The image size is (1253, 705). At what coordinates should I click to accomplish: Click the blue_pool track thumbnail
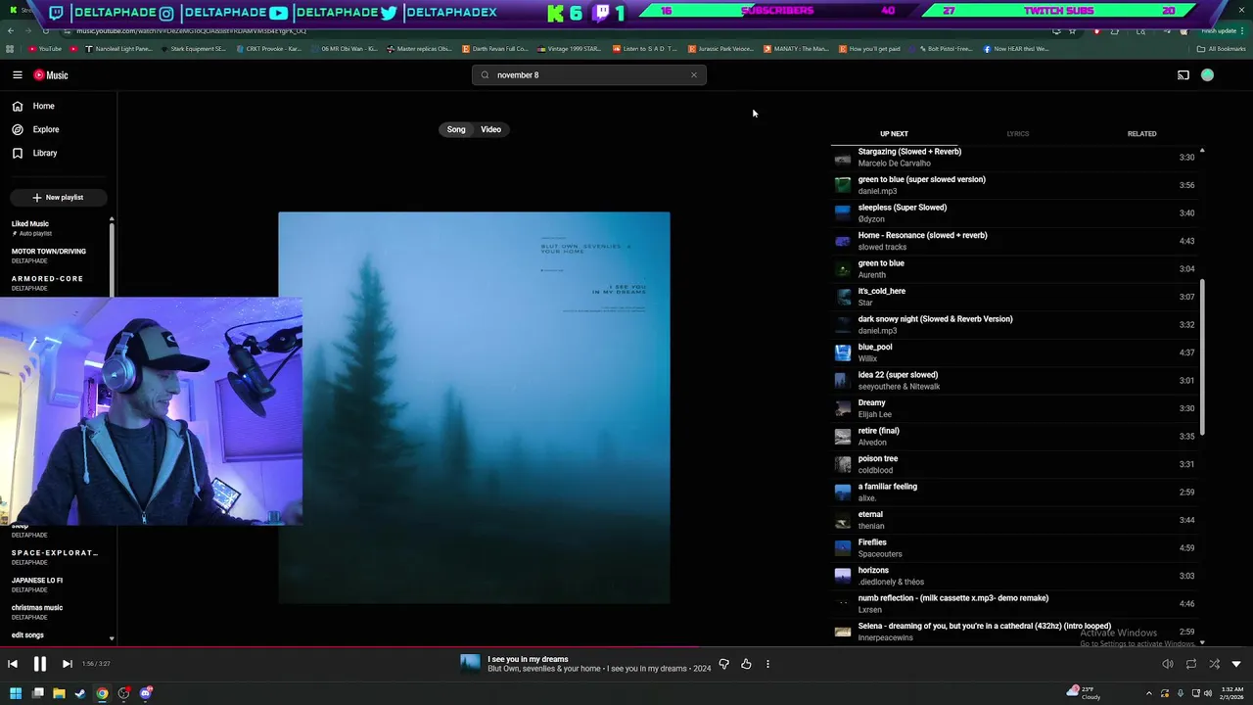coord(842,352)
